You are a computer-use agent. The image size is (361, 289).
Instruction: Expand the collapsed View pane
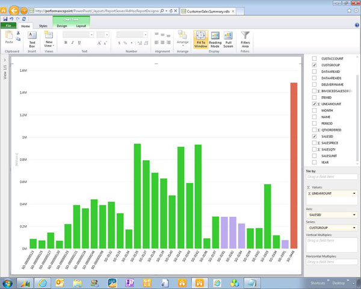[x=5, y=60]
